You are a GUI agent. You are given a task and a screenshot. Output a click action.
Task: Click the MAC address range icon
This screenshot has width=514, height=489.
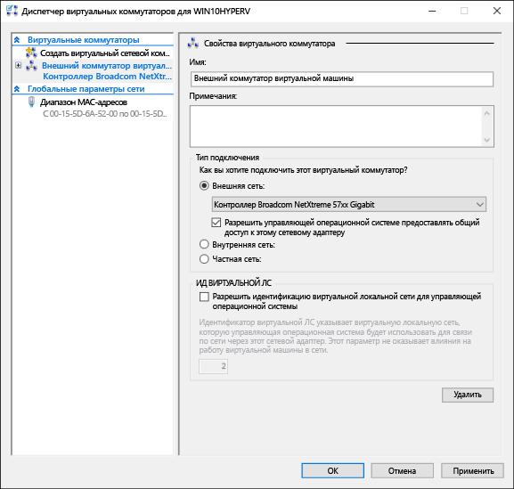(31, 102)
